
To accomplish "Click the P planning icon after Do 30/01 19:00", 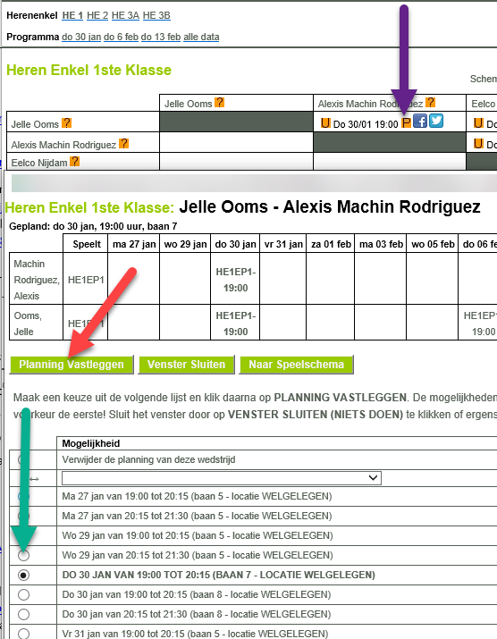I will [x=406, y=123].
